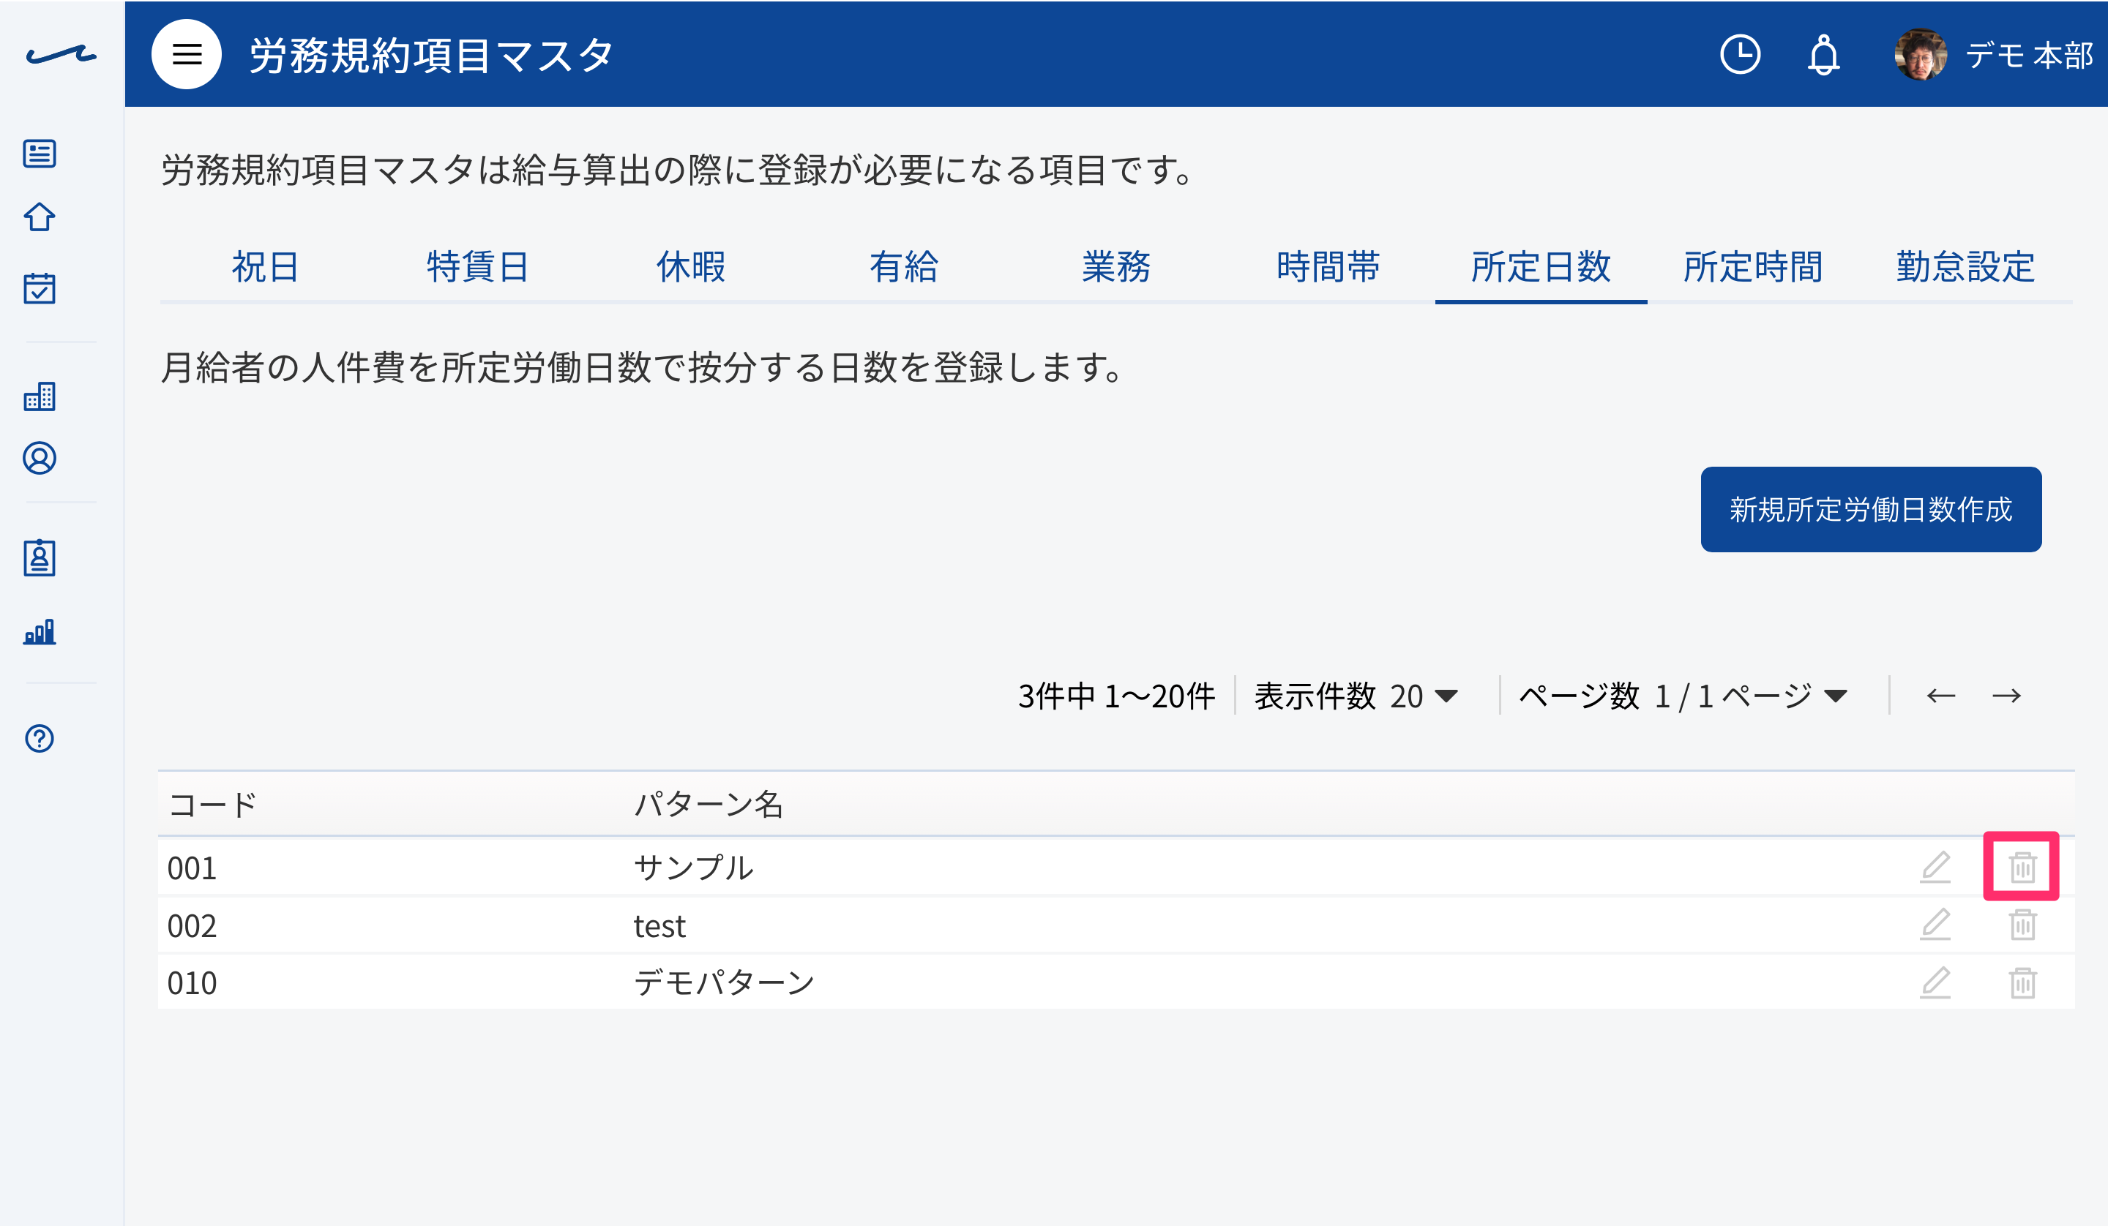
Task: Switch to the 勤怠設定 tab
Action: [1966, 268]
